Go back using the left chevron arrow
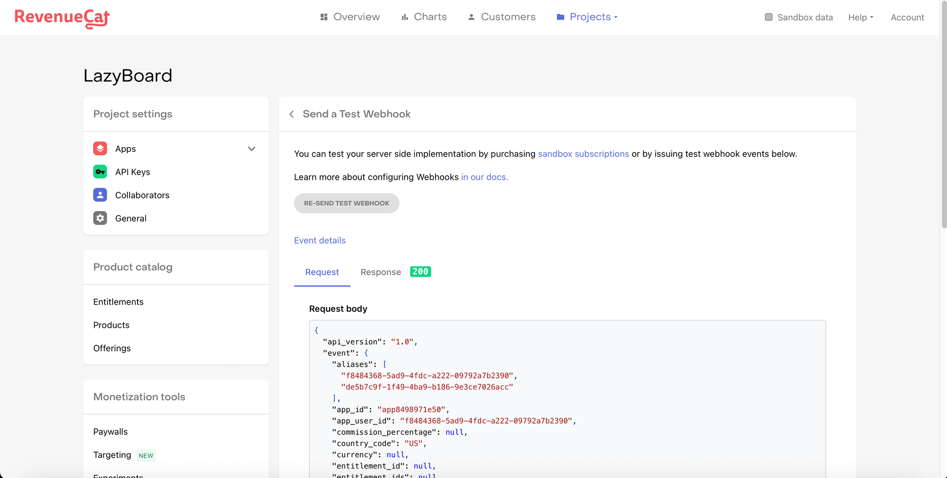Image resolution: width=947 pixels, height=478 pixels. [x=292, y=114]
